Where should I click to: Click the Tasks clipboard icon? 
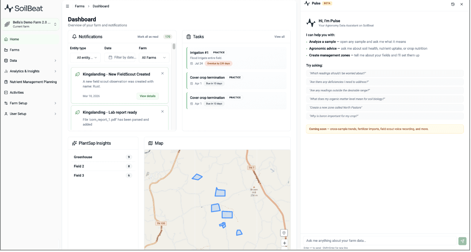[x=189, y=37]
